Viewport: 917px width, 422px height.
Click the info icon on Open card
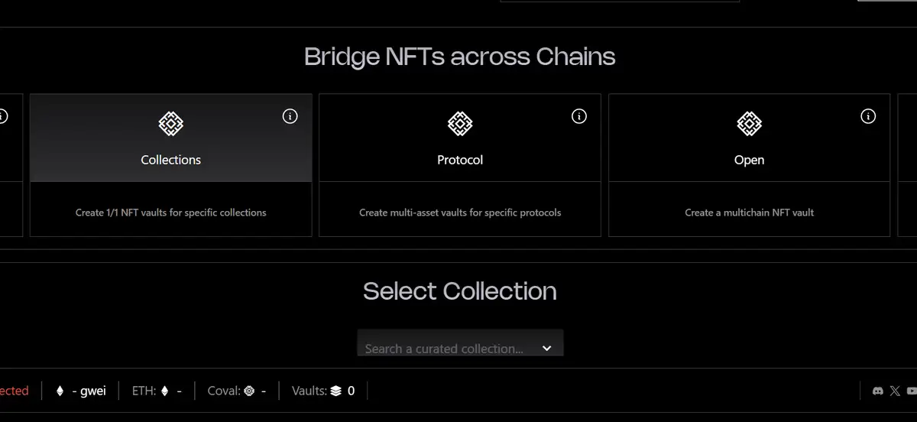tap(868, 116)
